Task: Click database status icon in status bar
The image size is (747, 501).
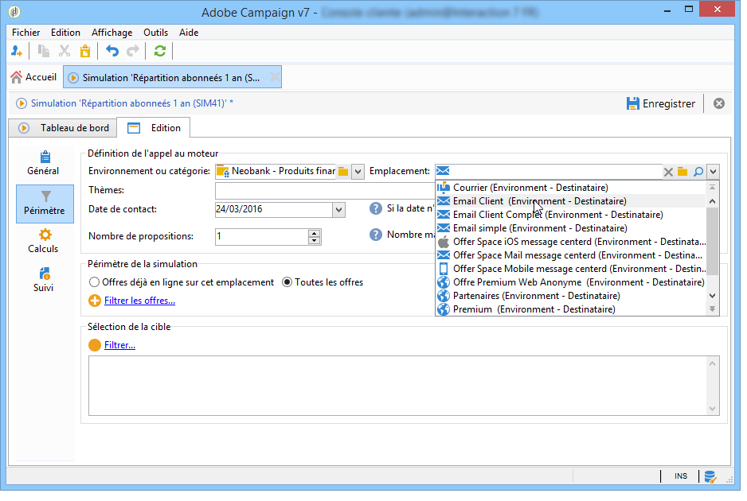Action: point(710,476)
